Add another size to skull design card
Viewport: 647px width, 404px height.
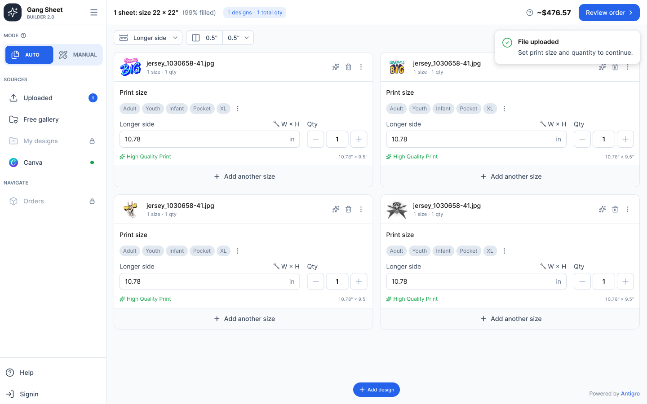click(x=510, y=319)
